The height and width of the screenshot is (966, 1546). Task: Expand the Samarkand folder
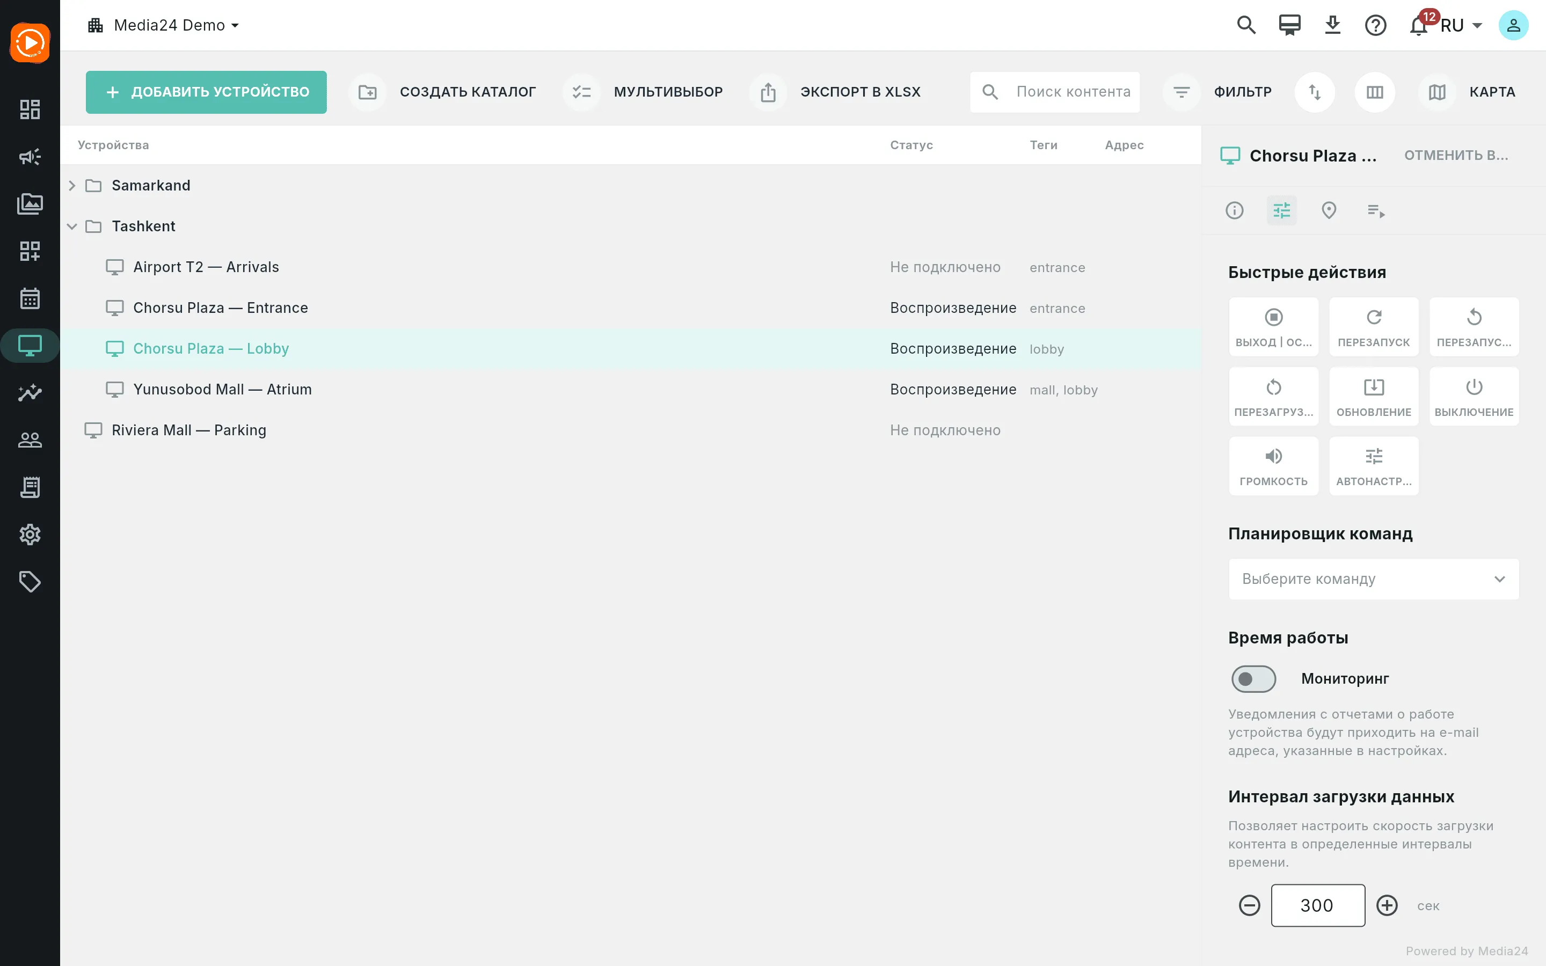coord(72,185)
